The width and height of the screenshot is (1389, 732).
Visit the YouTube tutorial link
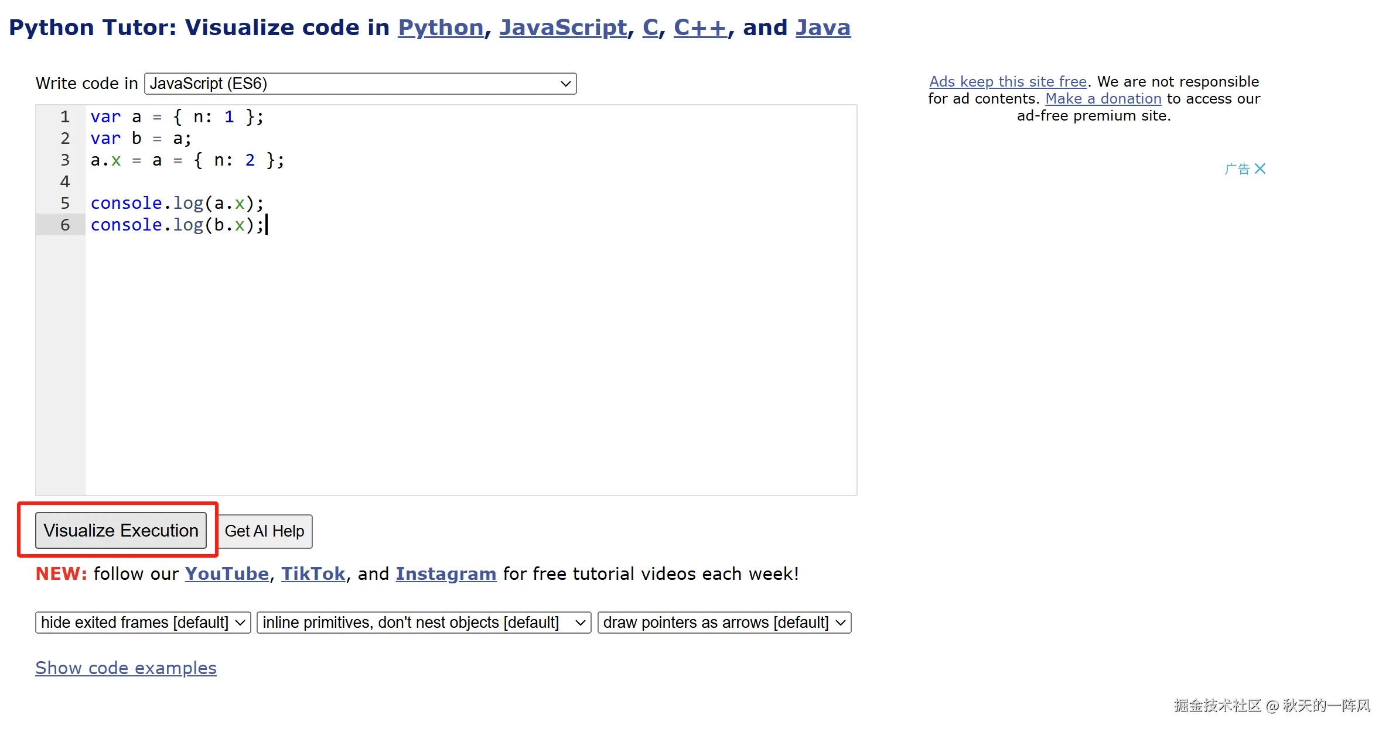coord(227,574)
